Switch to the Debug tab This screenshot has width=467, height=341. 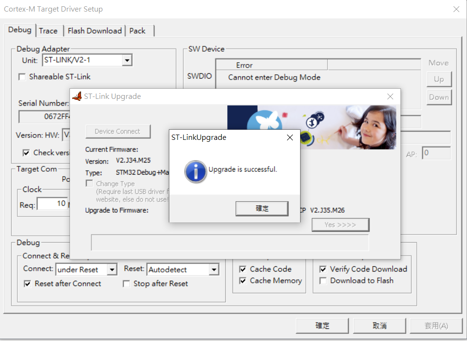(20, 30)
